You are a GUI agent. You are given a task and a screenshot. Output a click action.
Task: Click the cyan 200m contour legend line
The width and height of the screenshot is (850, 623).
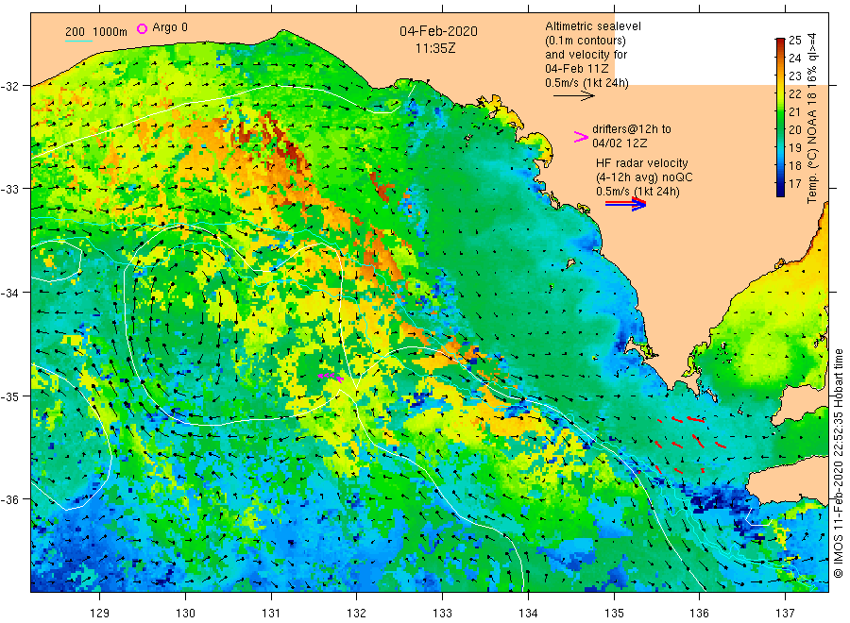(x=78, y=41)
